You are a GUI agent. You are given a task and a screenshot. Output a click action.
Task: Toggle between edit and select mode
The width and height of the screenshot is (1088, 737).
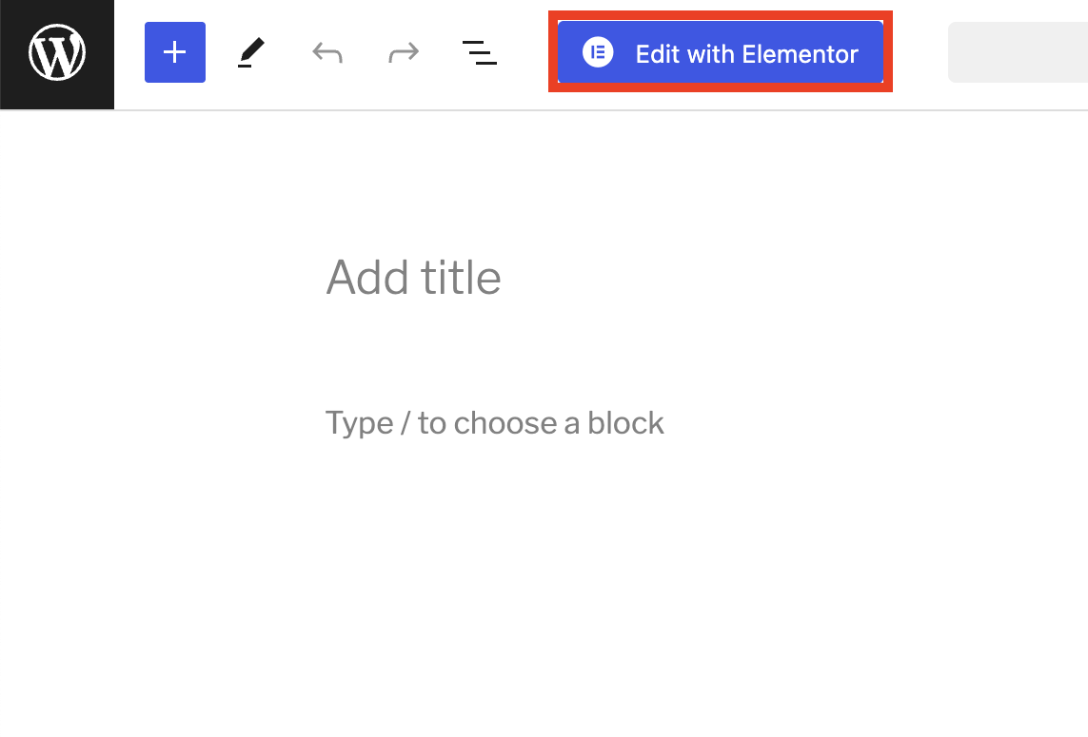[x=250, y=52]
